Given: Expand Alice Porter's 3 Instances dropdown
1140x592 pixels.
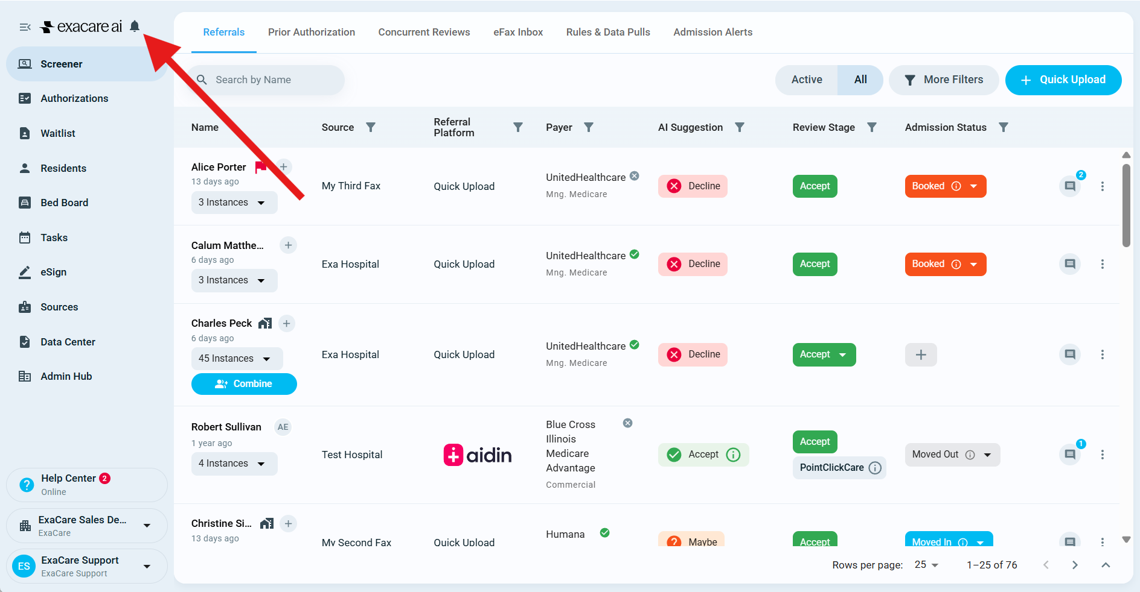Looking at the screenshot, I should 234,203.
